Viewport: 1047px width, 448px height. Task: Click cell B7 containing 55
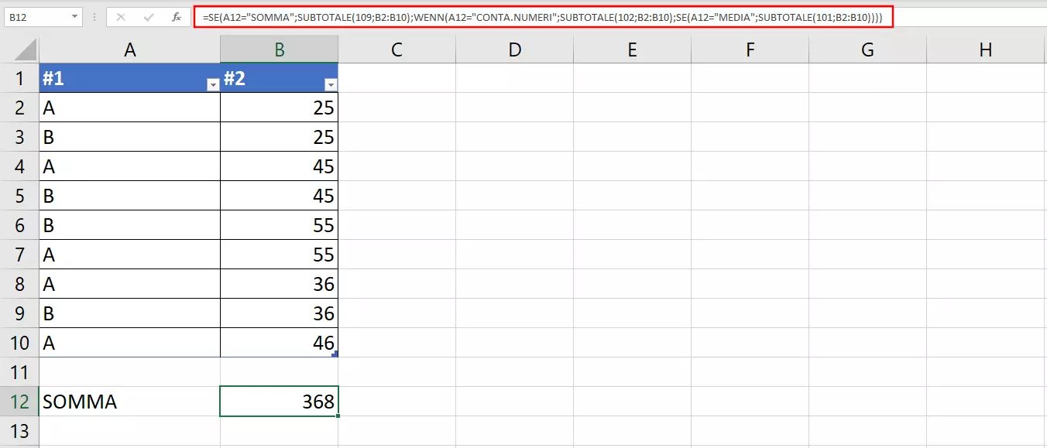coord(280,255)
